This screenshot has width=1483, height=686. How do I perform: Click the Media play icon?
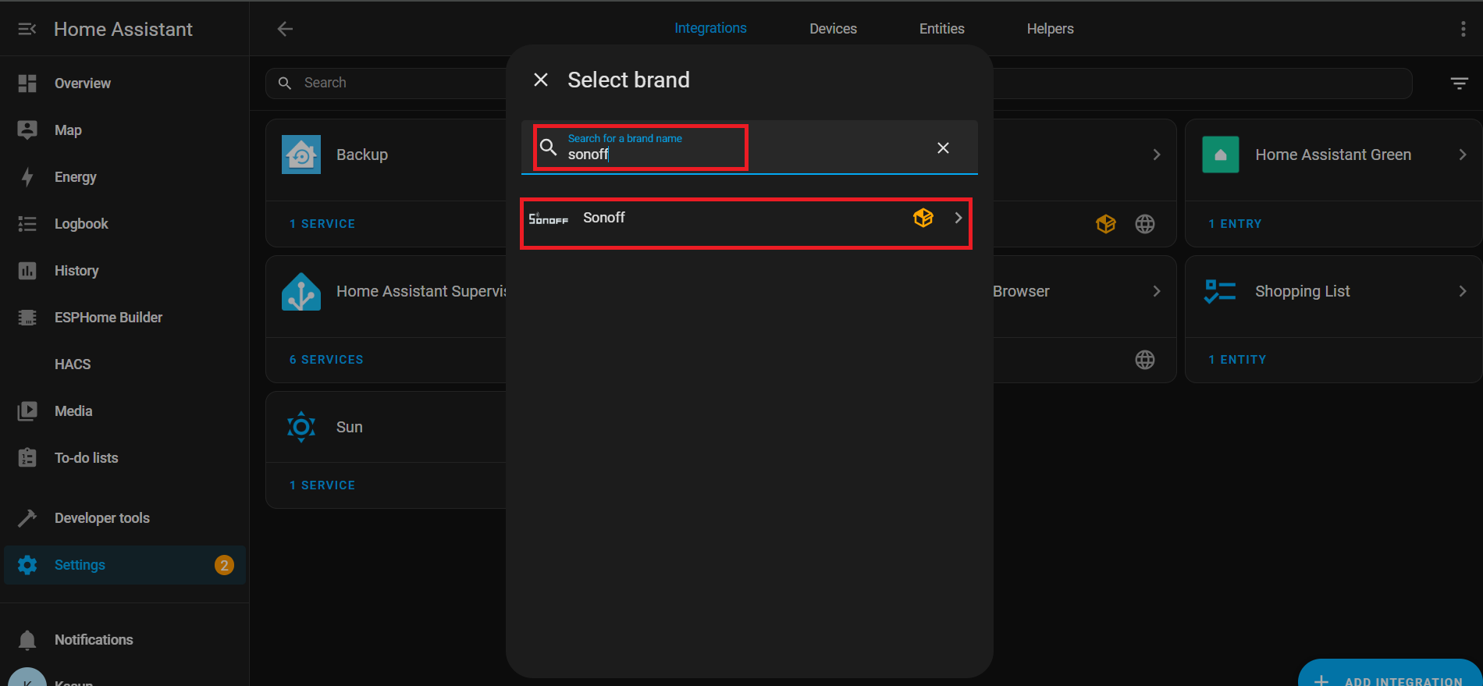click(27, 411)
